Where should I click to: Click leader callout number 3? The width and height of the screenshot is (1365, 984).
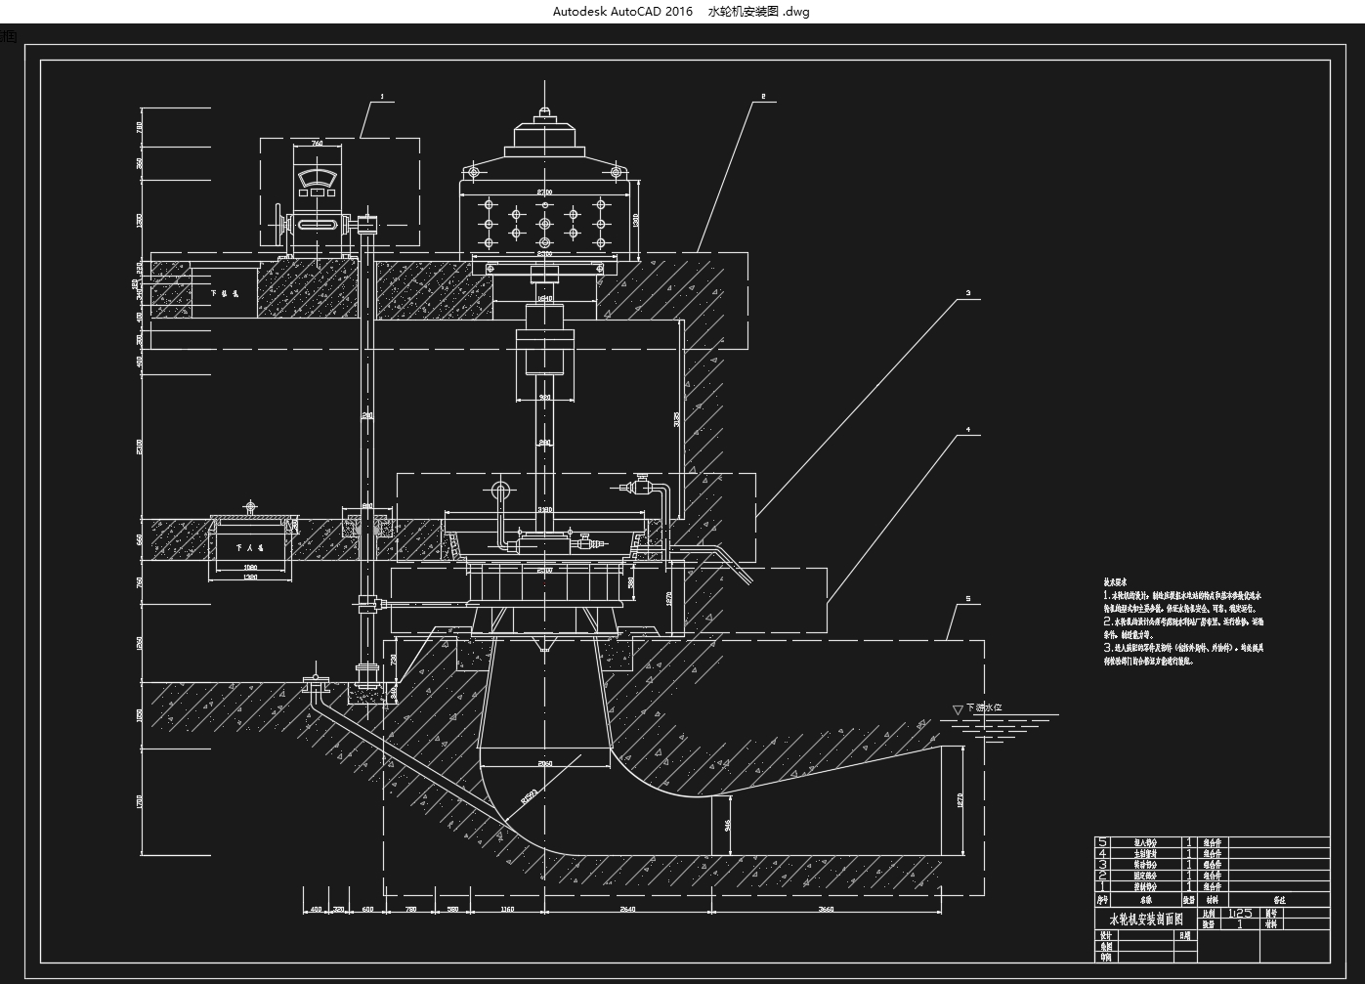point(967,292)
